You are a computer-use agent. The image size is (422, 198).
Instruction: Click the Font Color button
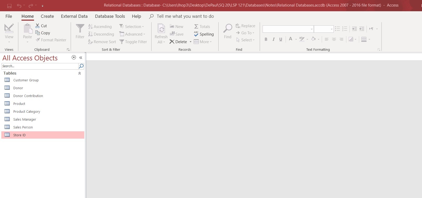[290, 39]
